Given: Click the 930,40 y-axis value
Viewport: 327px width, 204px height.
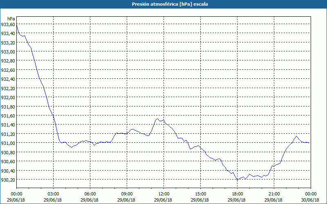Looking at the screenshot, I should pyautogui.click(x=8, y=171).
